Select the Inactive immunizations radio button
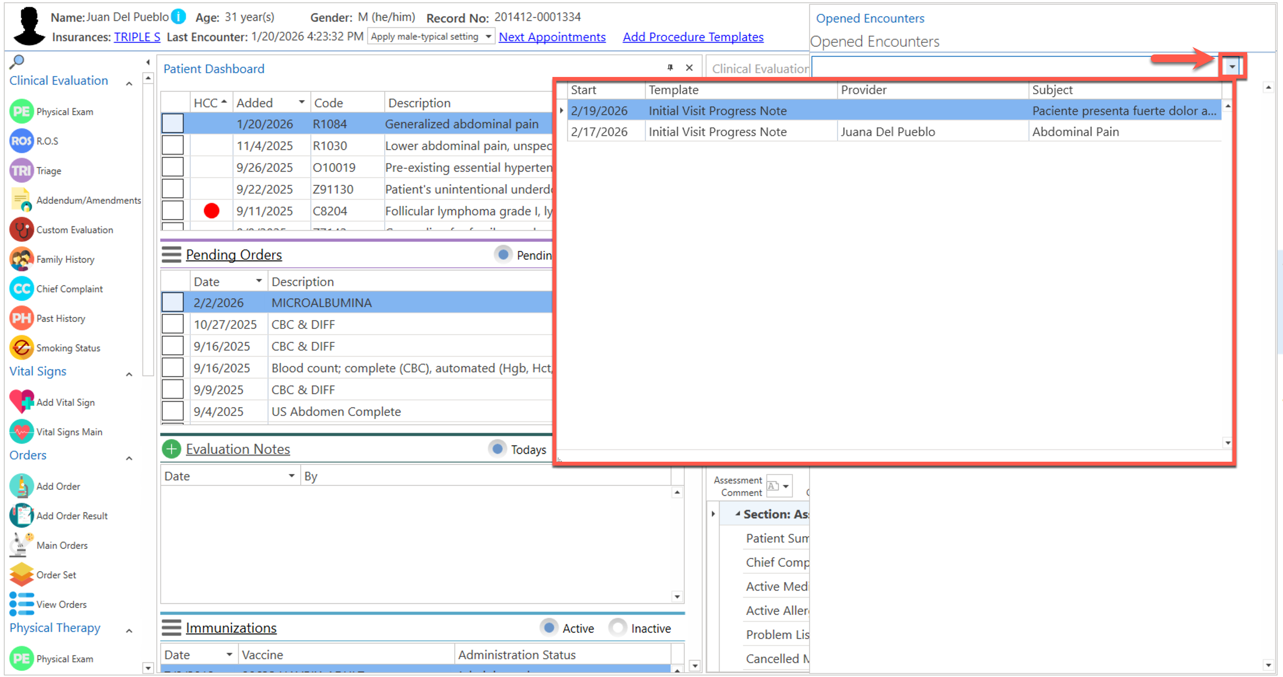Screen dimensions: 1283x677 (x=618, y=628)
